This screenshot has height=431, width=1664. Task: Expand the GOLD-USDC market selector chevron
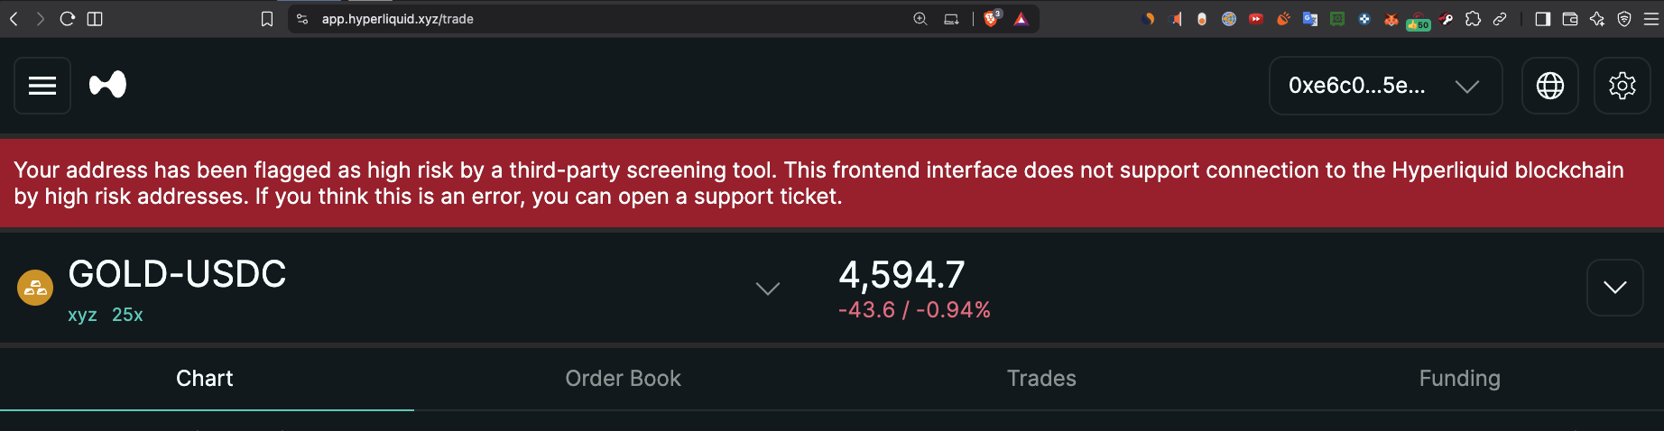click(x=768, y=289)
